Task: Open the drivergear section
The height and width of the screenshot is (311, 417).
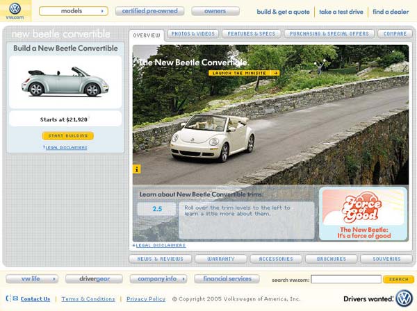Action: click(94, 279)
